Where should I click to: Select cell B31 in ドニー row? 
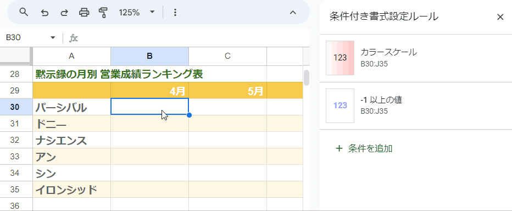tap(149, 124)
